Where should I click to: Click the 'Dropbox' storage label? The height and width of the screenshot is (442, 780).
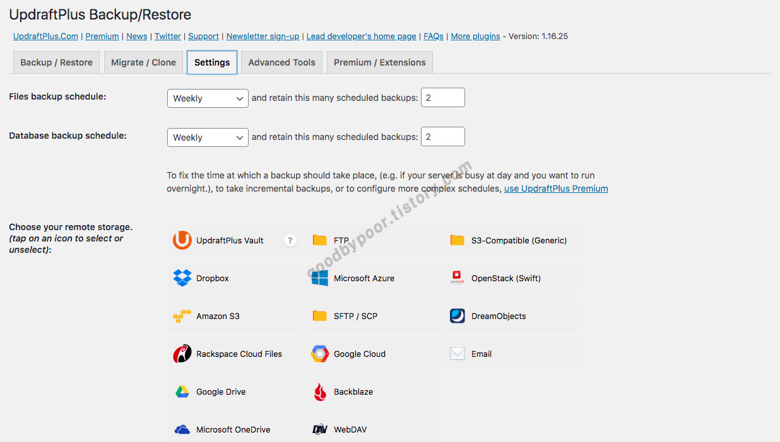point(213,278)
